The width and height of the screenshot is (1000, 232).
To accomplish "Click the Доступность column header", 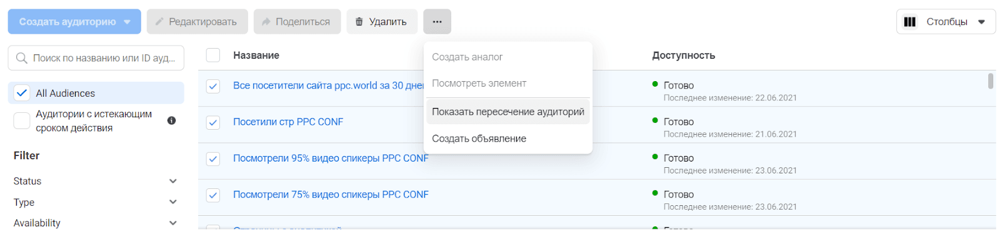I will pyautogui.click(x=683, y=55).
